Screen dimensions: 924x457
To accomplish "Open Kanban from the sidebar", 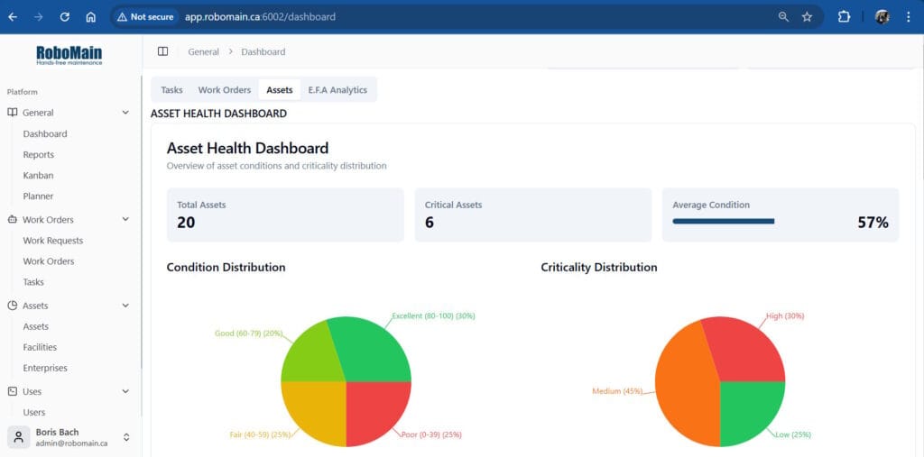I will pos(38,175).
